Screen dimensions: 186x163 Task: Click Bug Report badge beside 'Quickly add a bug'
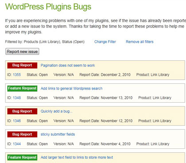(22, 111)
